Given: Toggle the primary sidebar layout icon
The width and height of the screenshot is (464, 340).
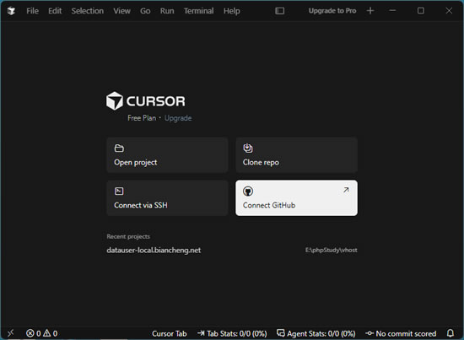Looking at the screenshot, I should pyautogui.click(x=279, y=11).
